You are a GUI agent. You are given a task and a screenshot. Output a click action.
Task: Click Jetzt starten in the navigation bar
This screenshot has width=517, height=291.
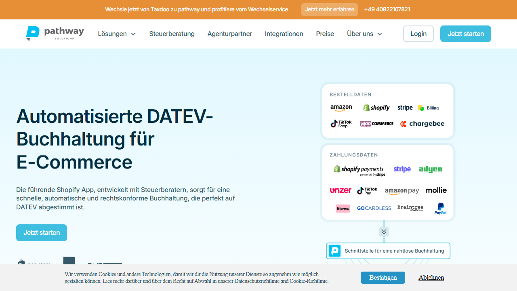[466, 34]
